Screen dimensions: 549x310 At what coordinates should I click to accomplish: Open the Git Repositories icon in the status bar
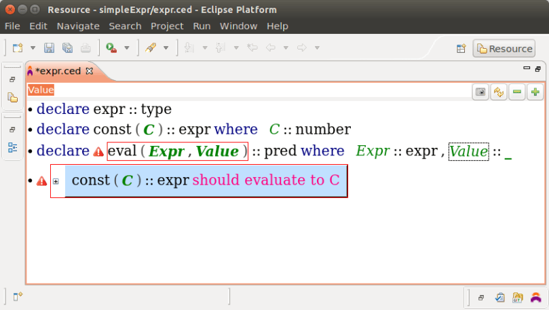point(518,297)
